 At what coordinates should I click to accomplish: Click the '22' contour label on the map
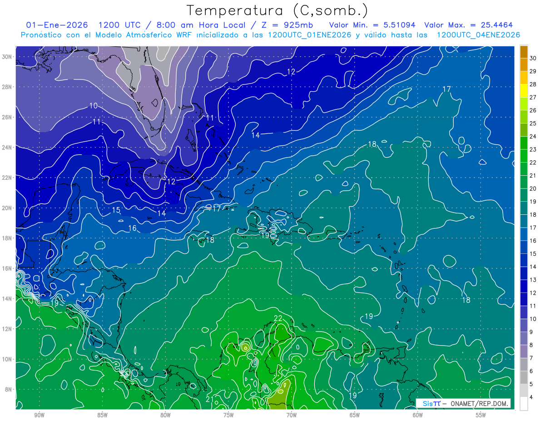tap(278, 318)
